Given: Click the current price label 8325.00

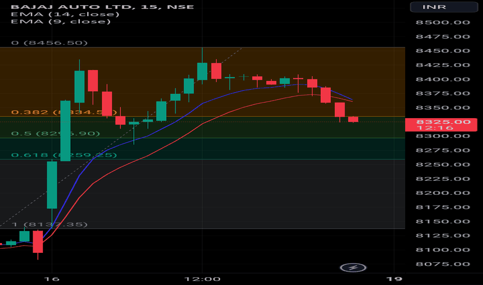Looking at the screenshot, I should (x=441, y=125).
